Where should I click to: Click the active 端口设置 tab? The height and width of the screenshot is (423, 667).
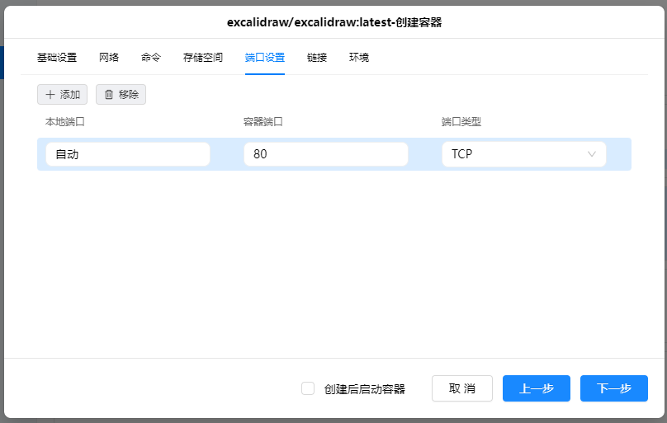265,58
